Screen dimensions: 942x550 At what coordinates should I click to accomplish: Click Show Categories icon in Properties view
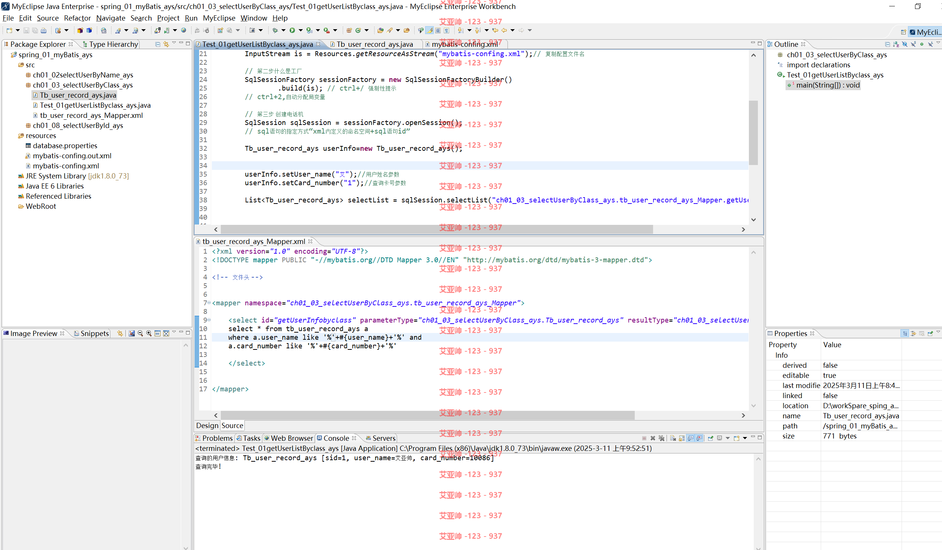point(905,333)
